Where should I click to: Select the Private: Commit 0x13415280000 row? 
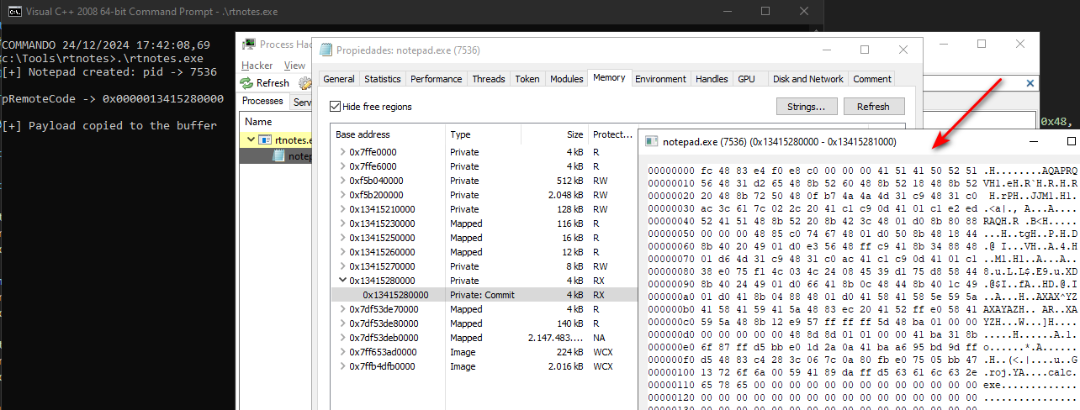click(484, 295)
